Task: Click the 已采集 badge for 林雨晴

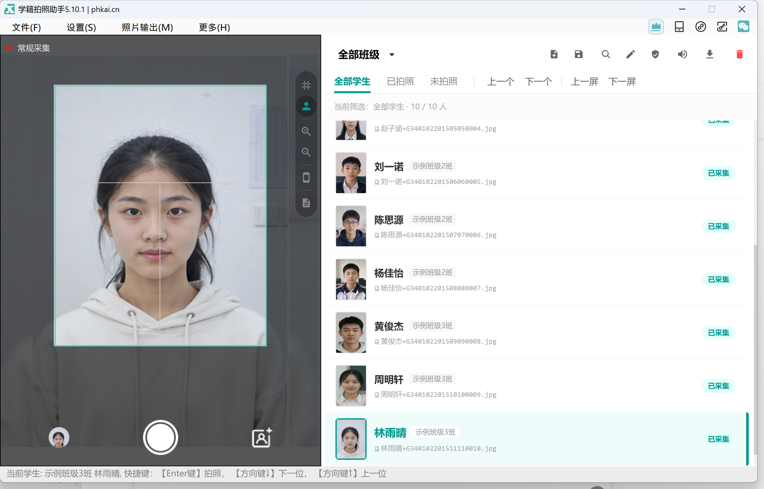Action: click(719, 439)
